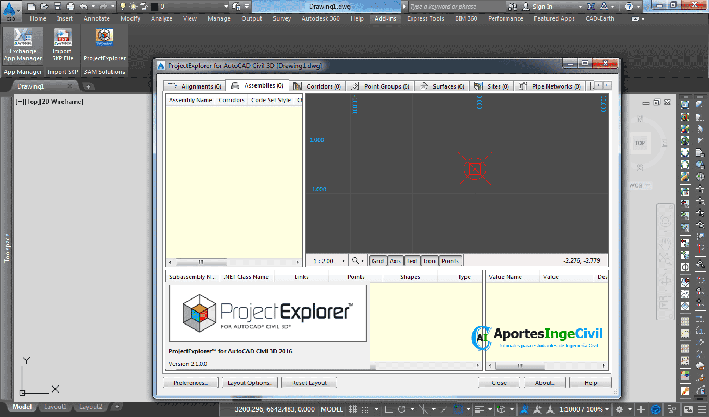Viewport: 709px width, 417px height.
Task: Click the Close button in ProjectExplorer
Action: click(499, 383)
